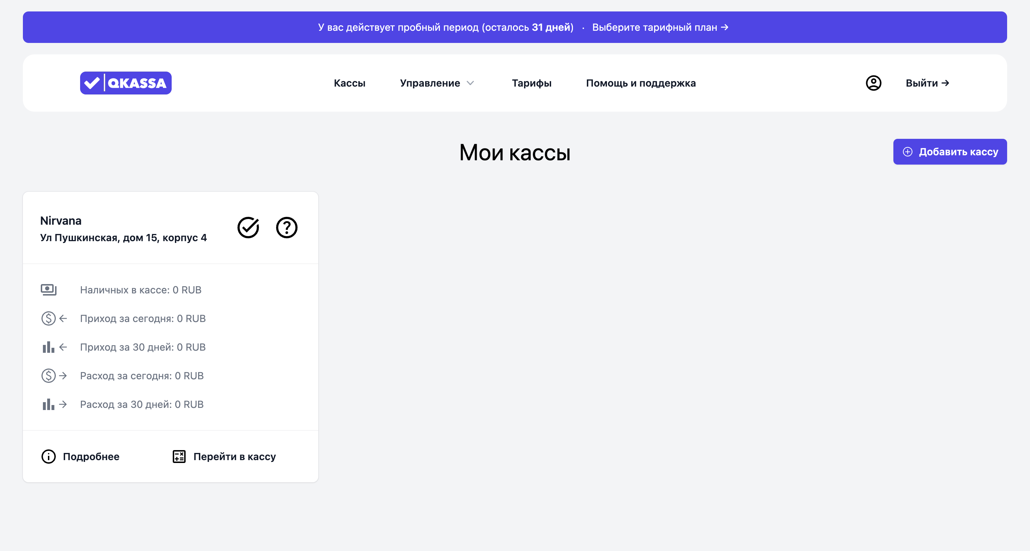Click the calculator icon beside Перейти в кассу

[x=179, y=457]
